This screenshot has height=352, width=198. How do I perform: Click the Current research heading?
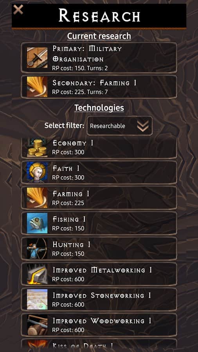click(99, 36)
